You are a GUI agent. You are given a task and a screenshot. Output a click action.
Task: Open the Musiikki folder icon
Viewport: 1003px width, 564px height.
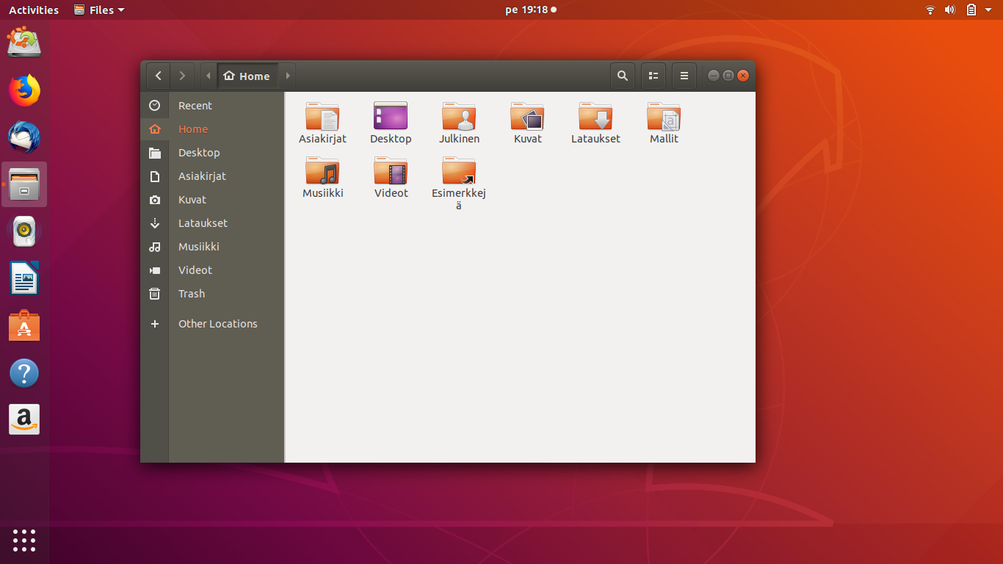[x=322, y=172]
